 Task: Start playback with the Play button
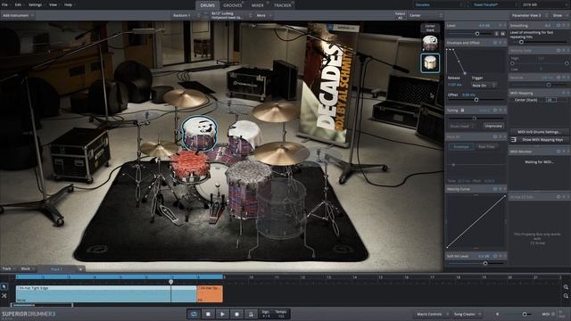click(222, 314)
